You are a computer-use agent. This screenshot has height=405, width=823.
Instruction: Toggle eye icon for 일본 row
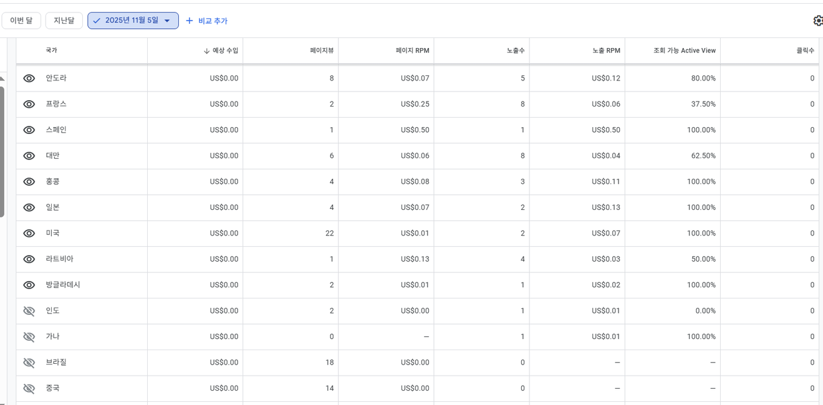tap(29, 207)
